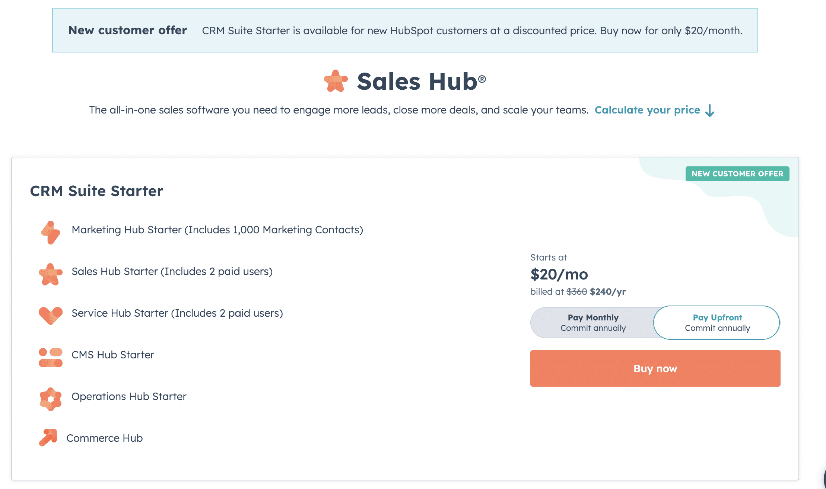Select the Sales Hub Starter star icon

click(51, 274)
